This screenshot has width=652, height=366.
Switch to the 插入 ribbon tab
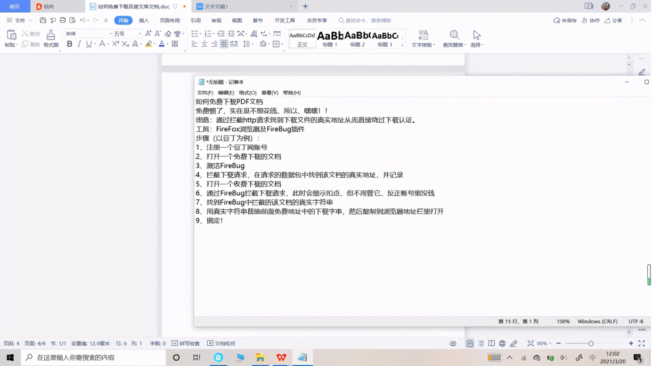pos(144,20)
